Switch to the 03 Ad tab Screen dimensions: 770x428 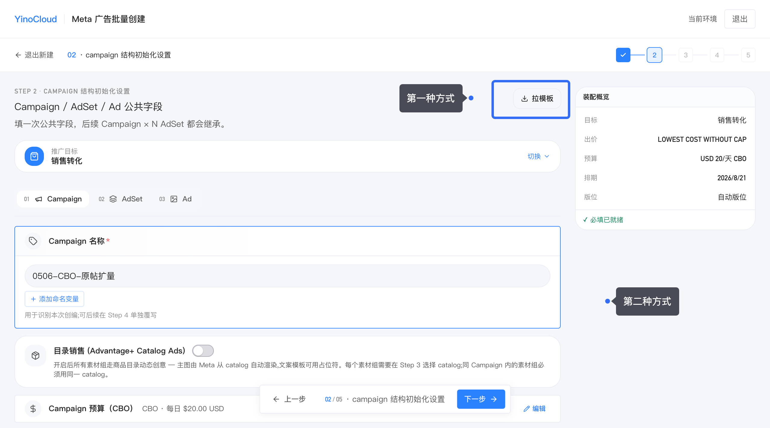175,199
